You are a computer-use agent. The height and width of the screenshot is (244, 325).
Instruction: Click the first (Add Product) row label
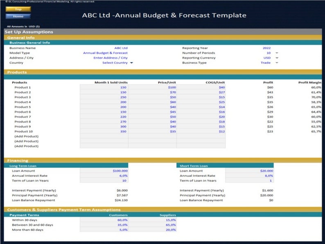coord(27,136)
